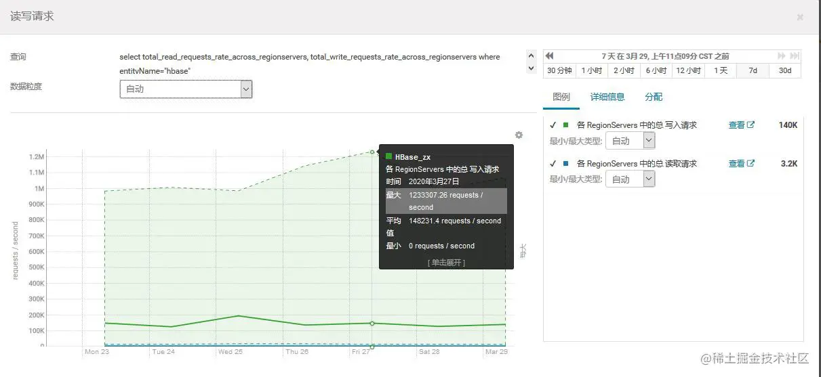The height and width of the screenshot is (377, 821).
Task: Open external link icon for 读取请求
Action: point(750,164)
